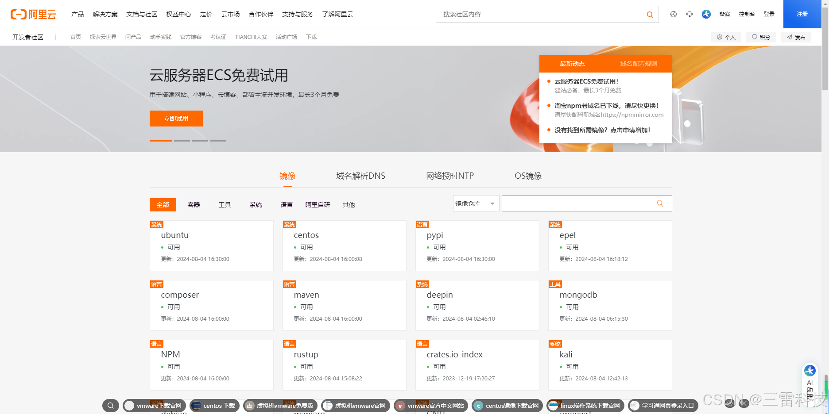Open the 控制台 console link
829x414 pixels.
tap(747, 14)
